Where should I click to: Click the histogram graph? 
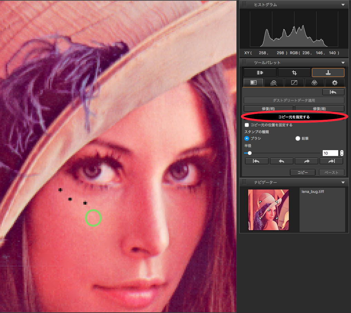coord(294,29)
